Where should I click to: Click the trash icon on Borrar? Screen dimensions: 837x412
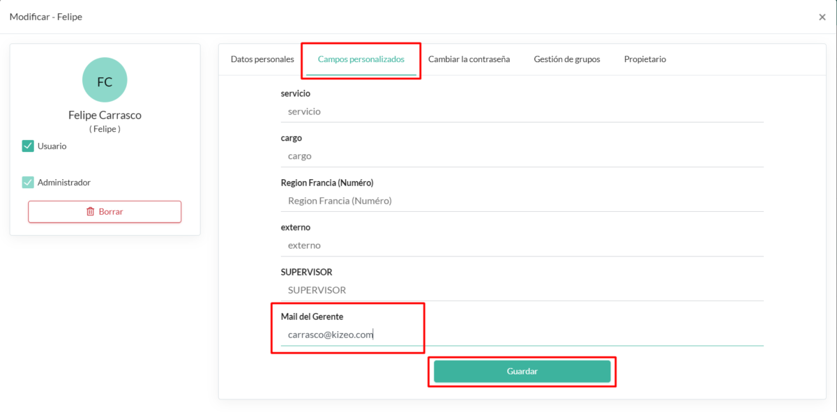click(90, 211)
